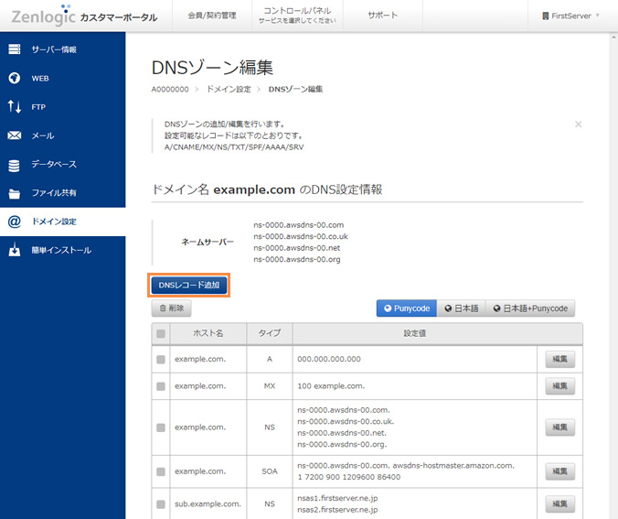
Task: Tick the checkbox for sub.example.com. NS row
Action: coord(161,503)
